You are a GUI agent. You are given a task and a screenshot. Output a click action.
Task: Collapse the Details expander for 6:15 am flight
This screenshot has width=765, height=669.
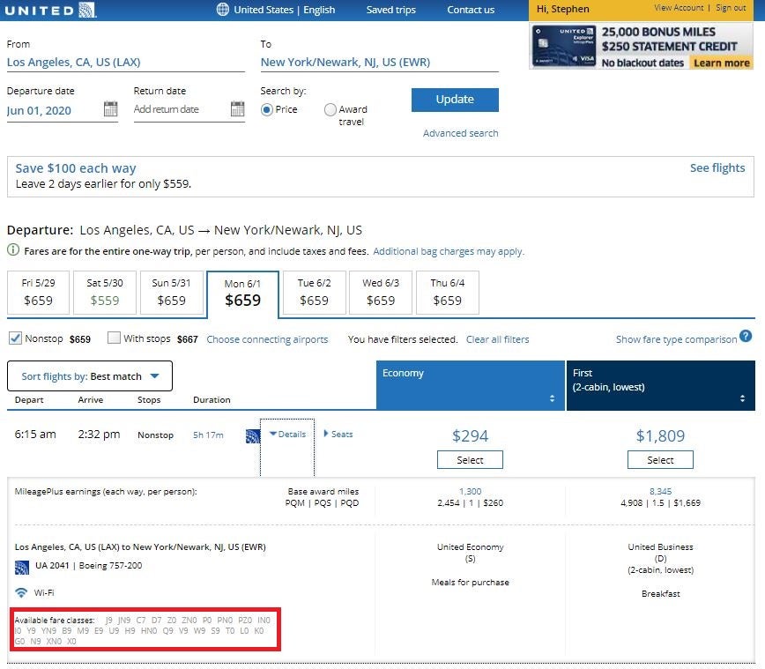(x=288, y=435)
